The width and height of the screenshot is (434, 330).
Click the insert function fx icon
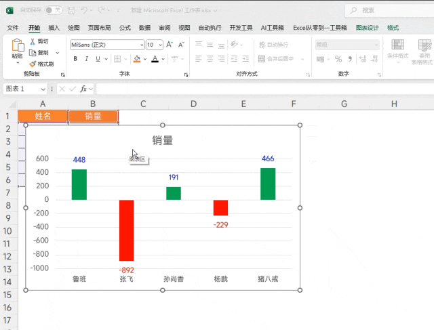pos(83,89)
